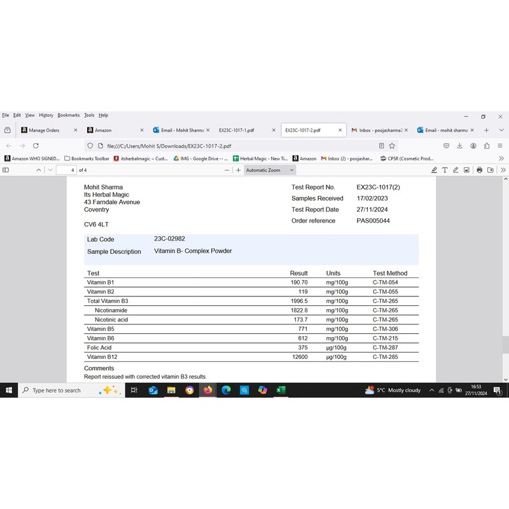Zoom in the PDF document
This screenshot has width=509, height=509.
pos(239,171)
